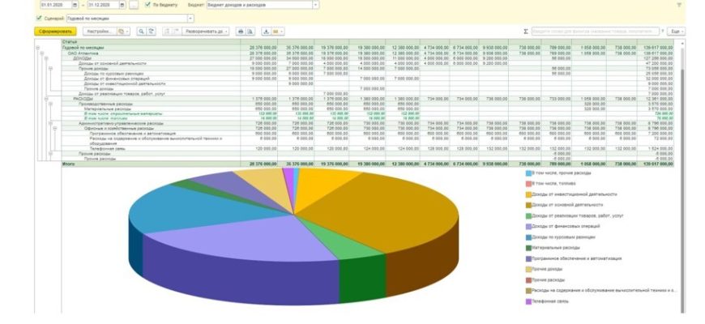
Task: Open the Еще menu
Action: tap(676, 31)
